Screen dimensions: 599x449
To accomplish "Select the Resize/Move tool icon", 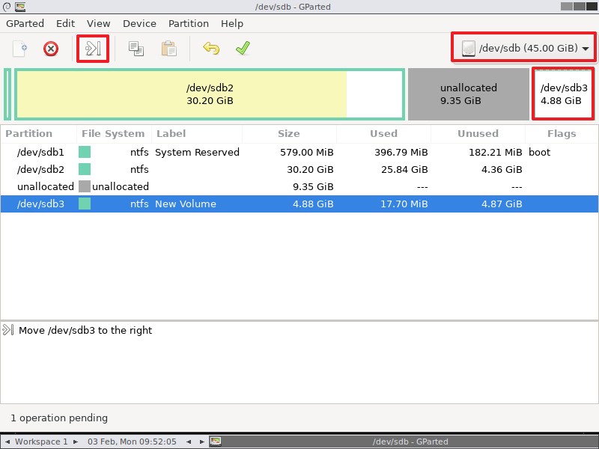I will [91, 48].
